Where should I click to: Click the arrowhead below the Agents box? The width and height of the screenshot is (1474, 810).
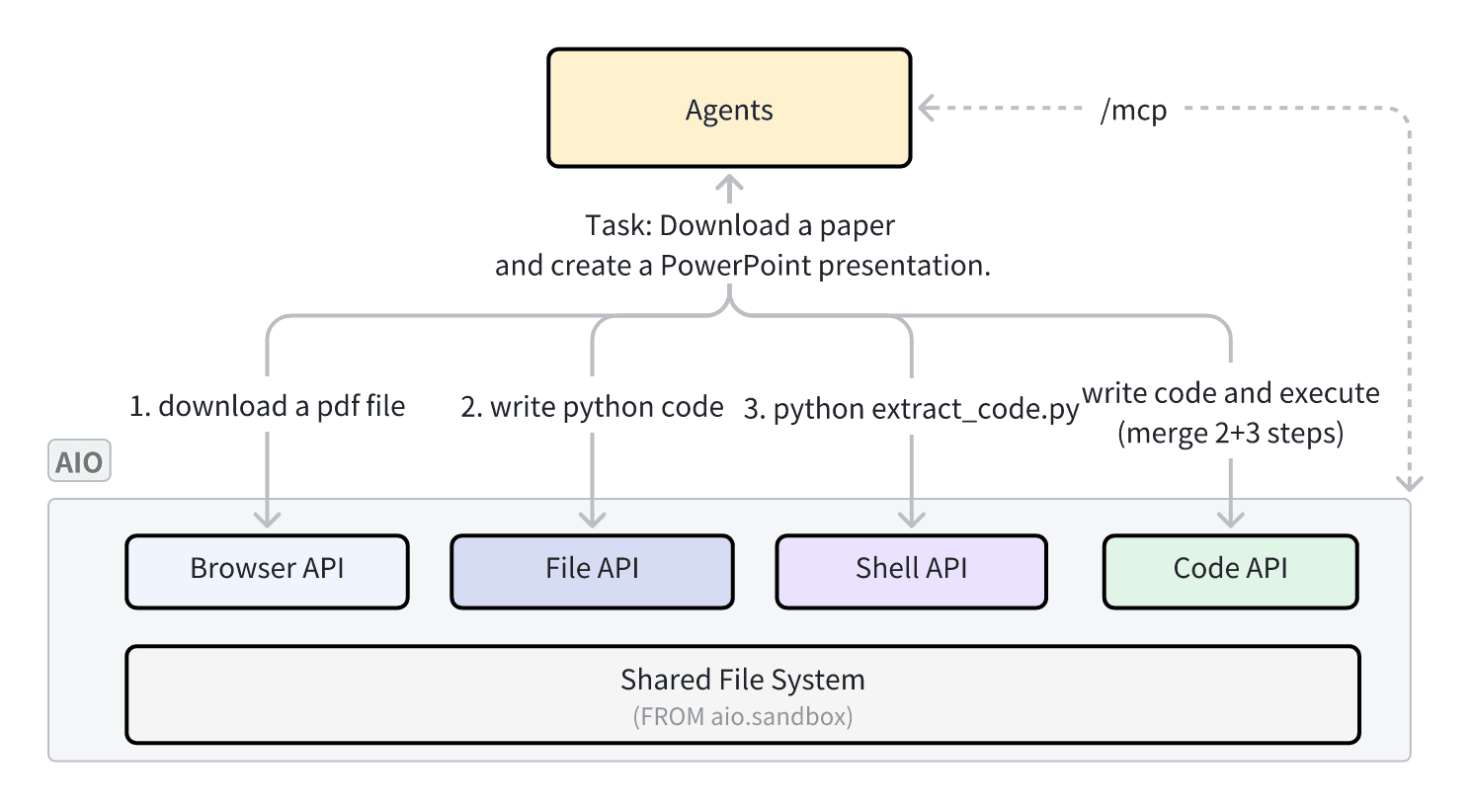[729, 184]
